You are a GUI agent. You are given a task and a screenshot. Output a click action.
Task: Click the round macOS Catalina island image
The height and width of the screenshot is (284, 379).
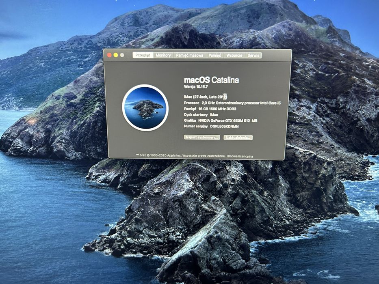(x=145, y=108)
